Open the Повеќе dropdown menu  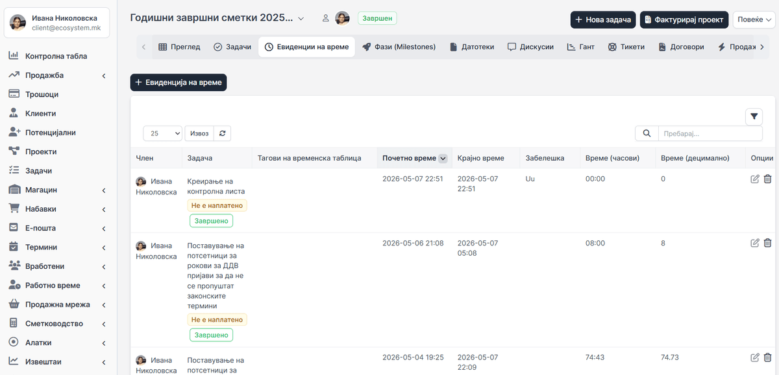(754, 19)
